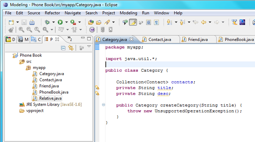The height and width of the screenshot is (142, 255).
Task: Open the explorer View Menu triangle
Action: pos(89,46)
